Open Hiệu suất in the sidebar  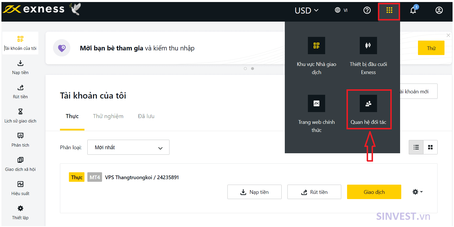click(x=20, y=188)
